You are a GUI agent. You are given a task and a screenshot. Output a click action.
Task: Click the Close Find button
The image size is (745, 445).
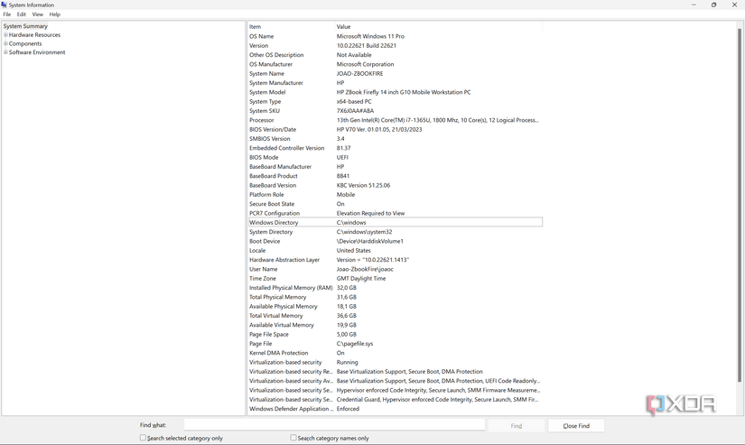576,425
